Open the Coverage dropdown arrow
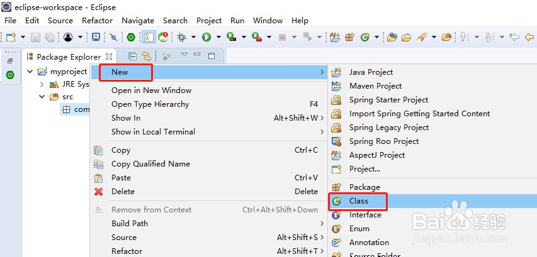537x257 pixels. click(x=244, y=37)
